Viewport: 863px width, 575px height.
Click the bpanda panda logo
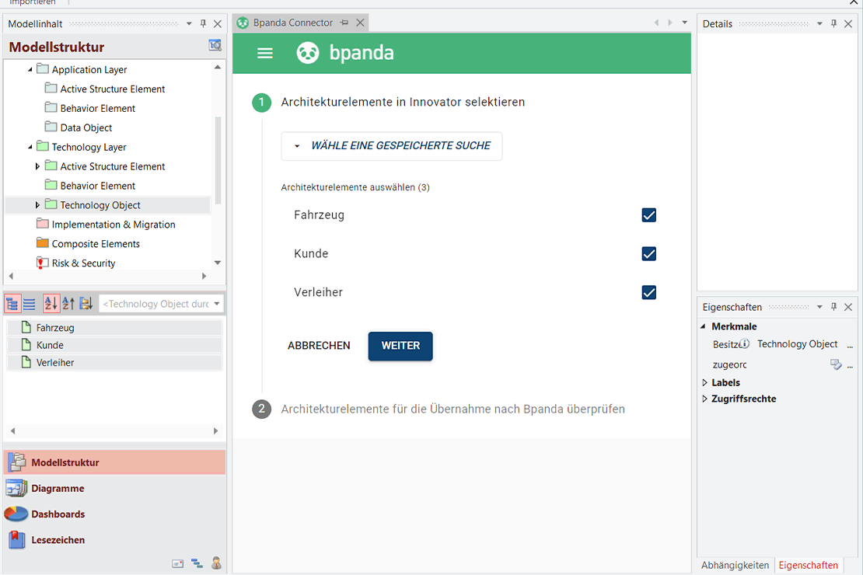[308, 54]
